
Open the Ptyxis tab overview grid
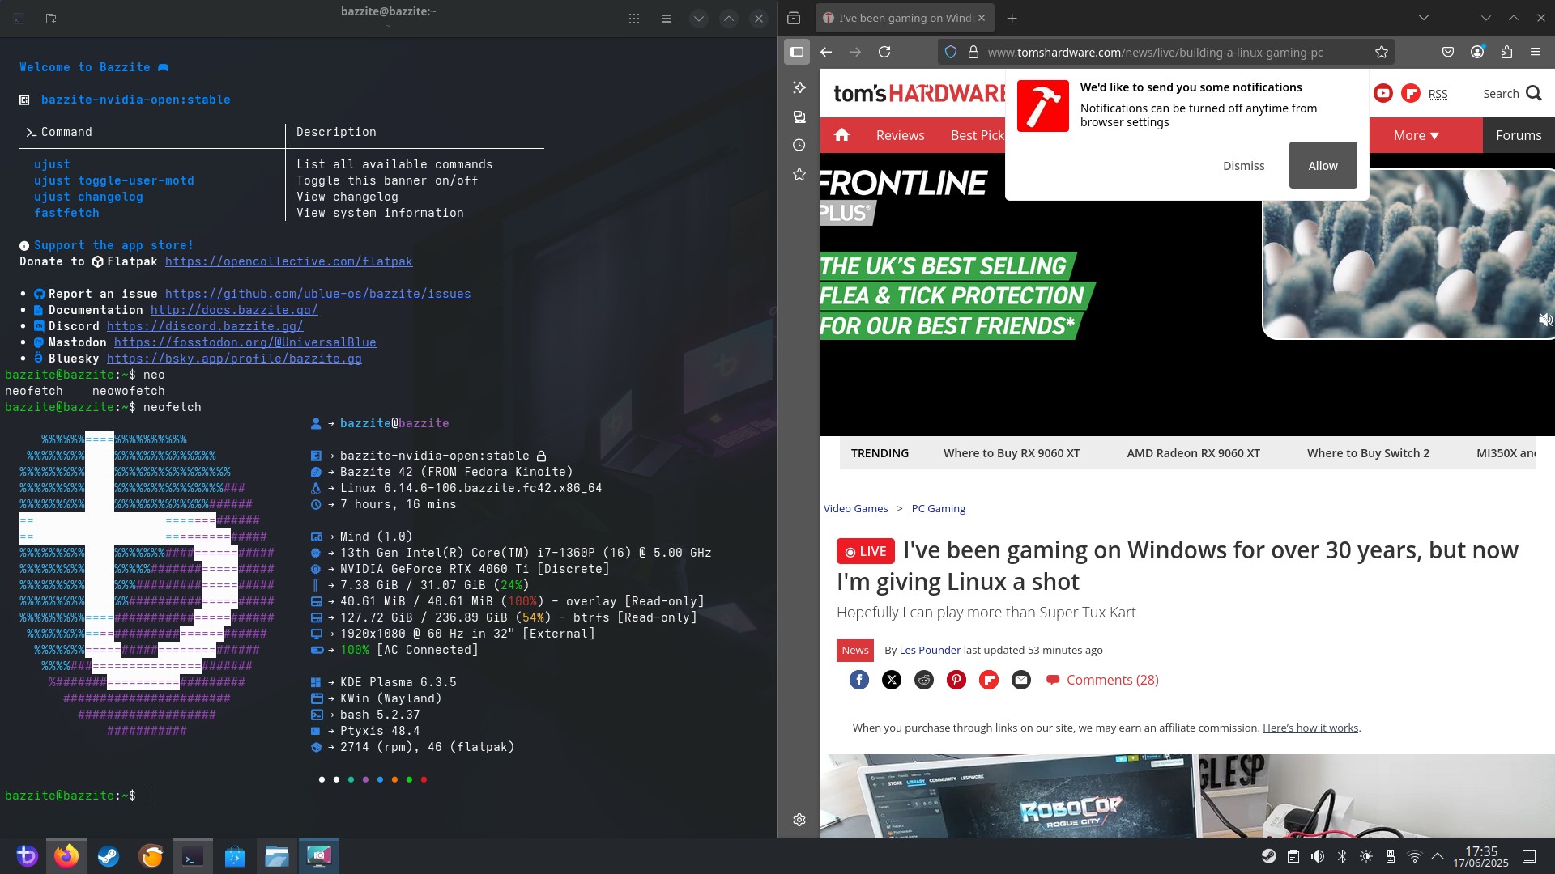tap(634, 18)
